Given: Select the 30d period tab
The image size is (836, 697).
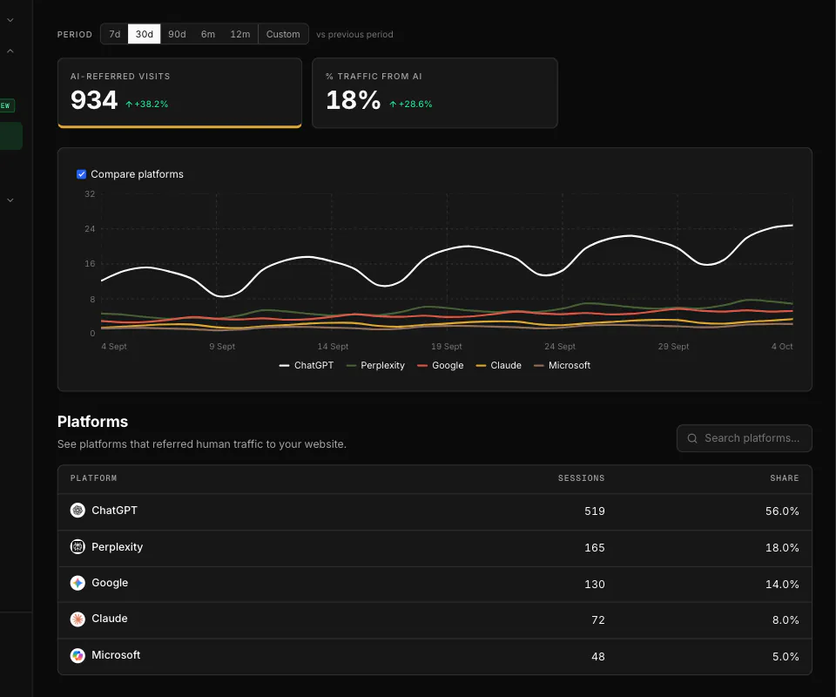Looking at the screenshot, I should click(144, 34).
